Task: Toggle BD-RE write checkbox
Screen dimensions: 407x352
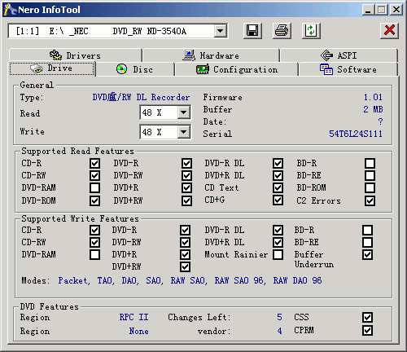Action: click(367, 242)
